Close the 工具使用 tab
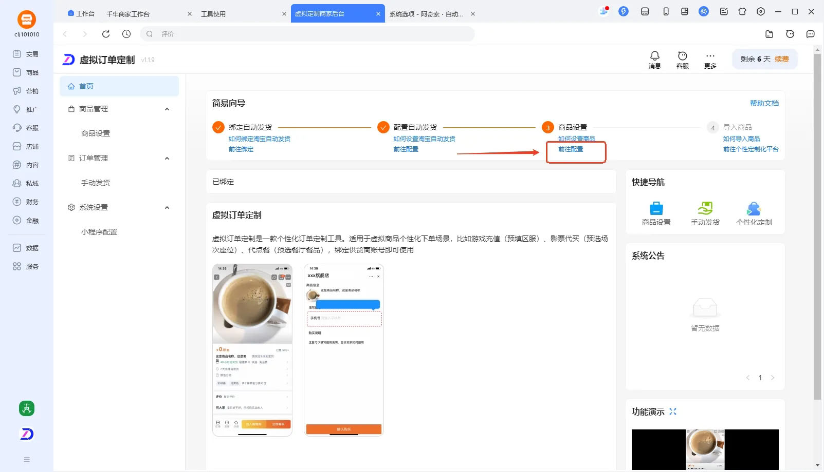The height and width of the screenshot is (472, 824). (x=284, y=14)
